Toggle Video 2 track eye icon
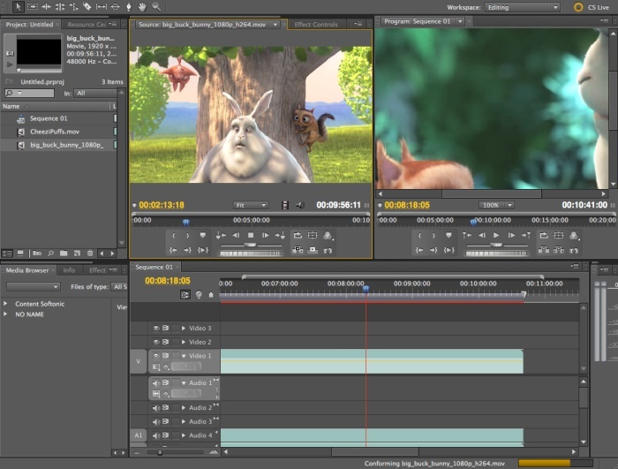This screenshot has height=469, width=618. pos(156,342)
